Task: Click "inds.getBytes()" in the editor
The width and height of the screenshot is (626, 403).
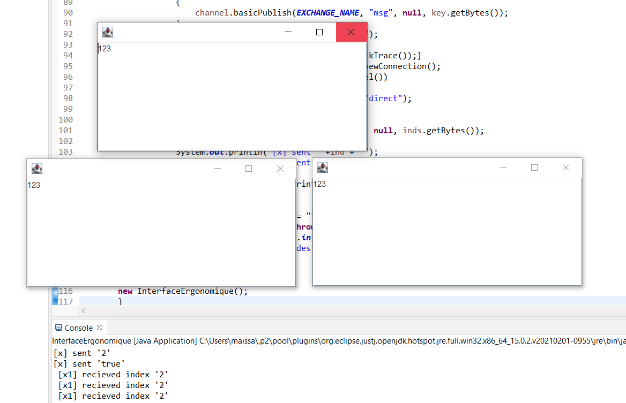Action: 441,131
